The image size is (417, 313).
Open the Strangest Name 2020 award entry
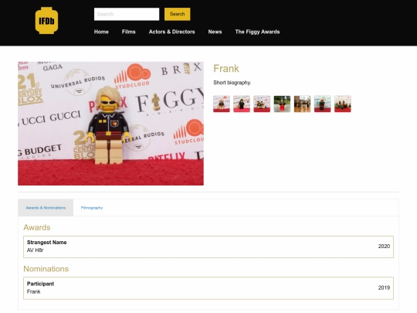click(x=208, y=247)
